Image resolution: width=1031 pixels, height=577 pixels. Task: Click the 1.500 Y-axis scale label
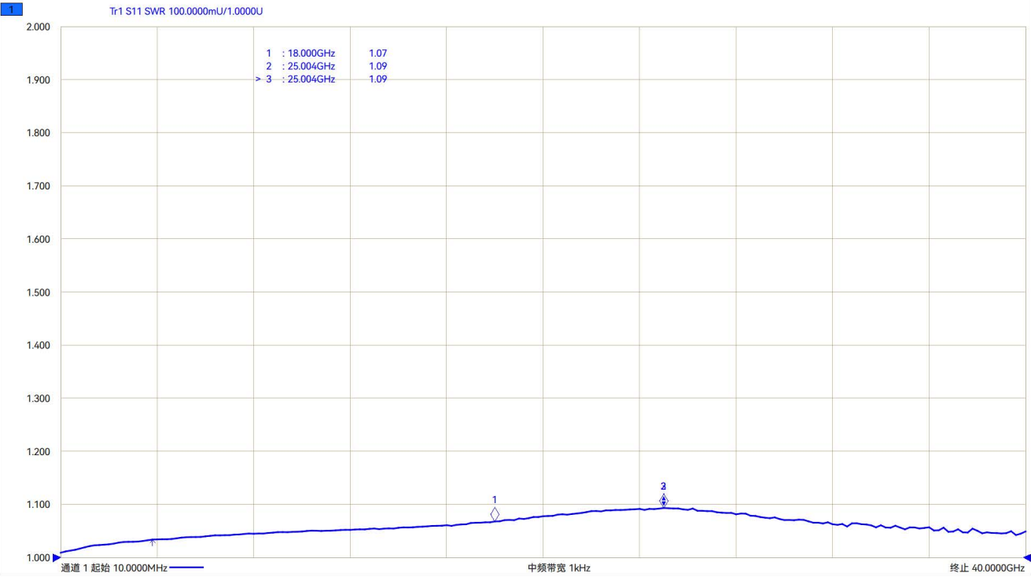38,292
